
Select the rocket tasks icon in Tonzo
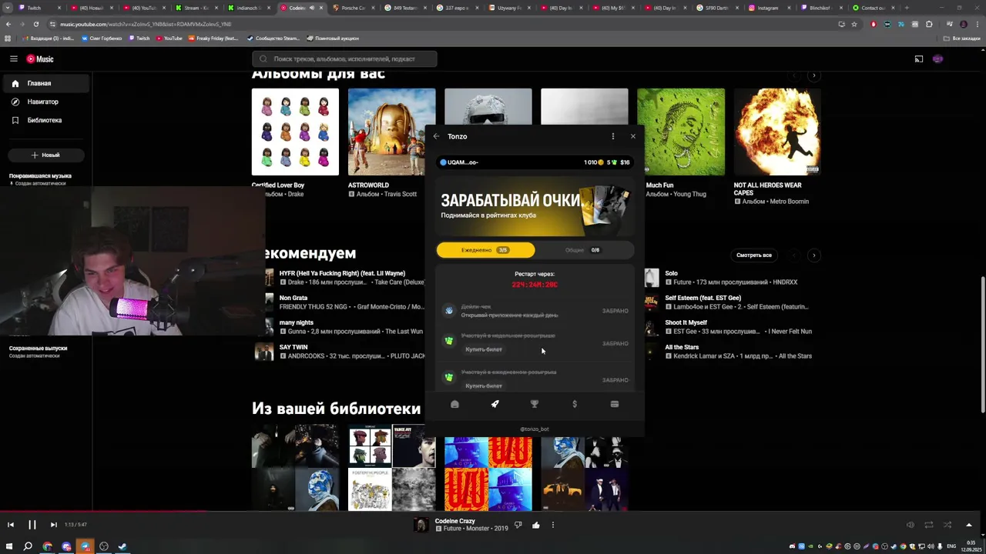pyautogui.click(x=495, y=404)
